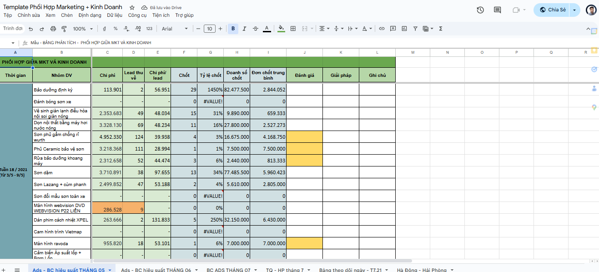599x272 pixels.
Task: Open the Định dạng menu
Action: pos(90,15)
